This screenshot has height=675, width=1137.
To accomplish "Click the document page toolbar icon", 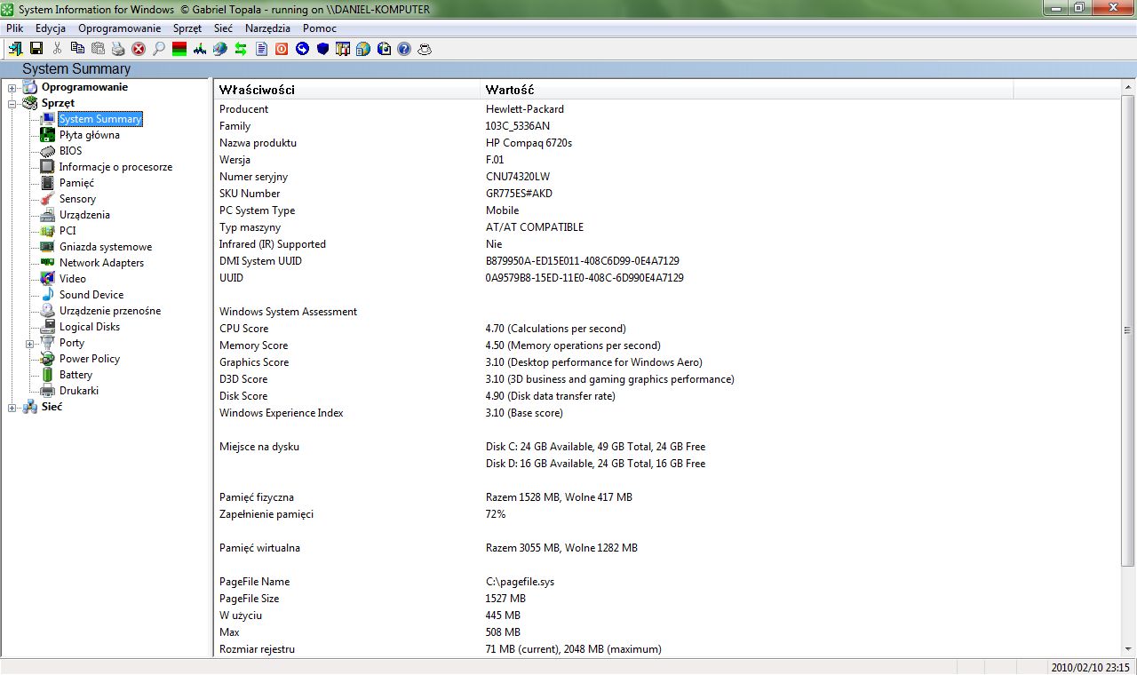I will click(x=261, y=49).
